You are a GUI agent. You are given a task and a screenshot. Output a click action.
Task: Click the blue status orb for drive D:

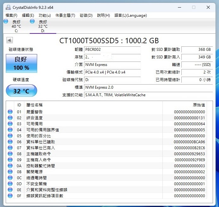pos(32,21)
